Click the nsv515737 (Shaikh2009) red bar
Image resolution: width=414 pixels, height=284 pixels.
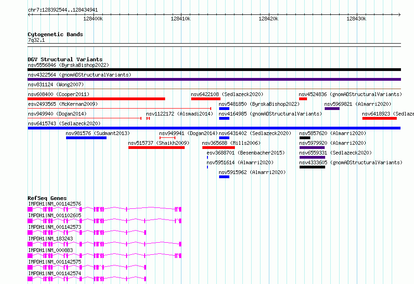tap(157, 148)
